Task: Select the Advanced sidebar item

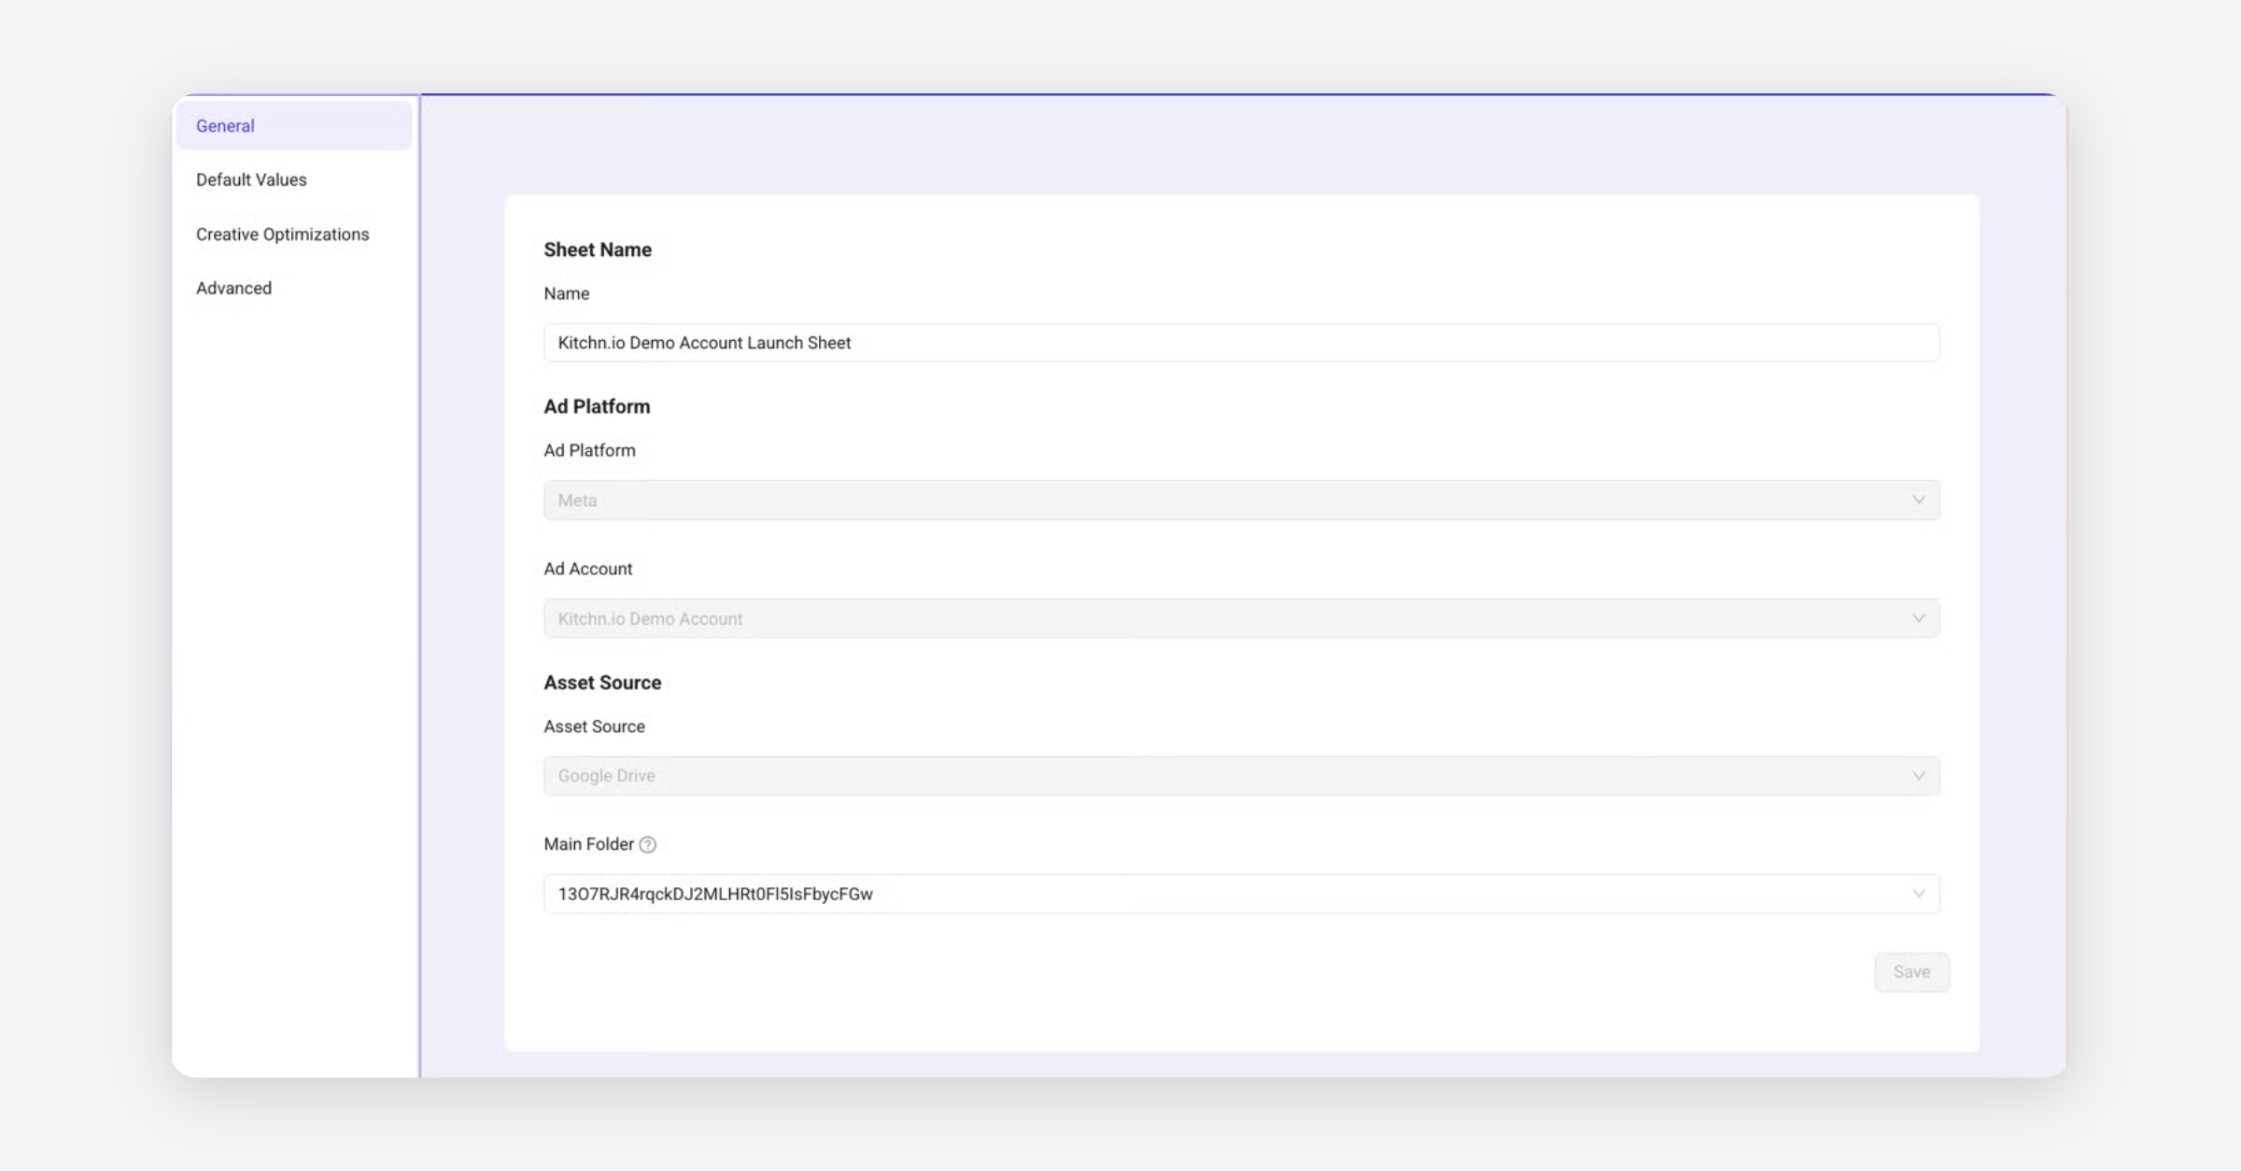Action: 233,289
